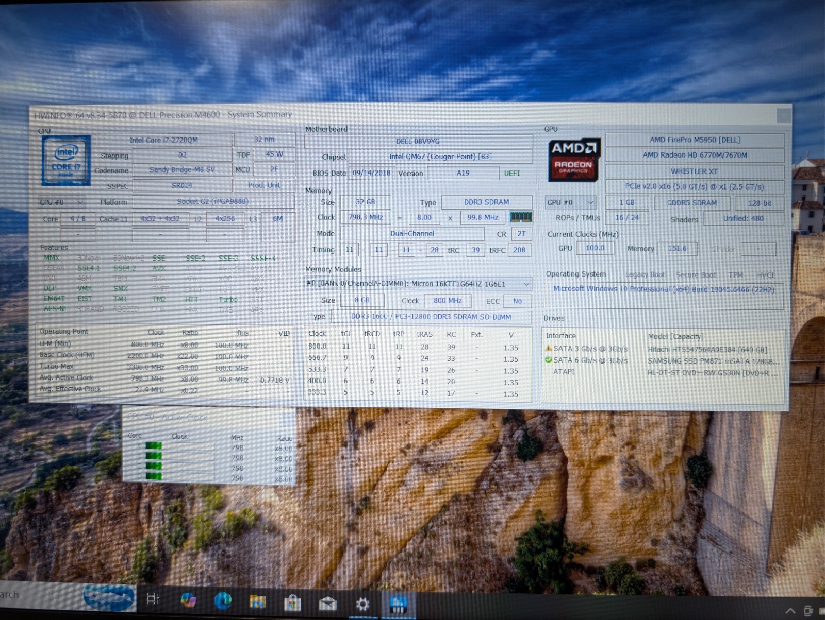
Task: Click the Secure Boot label
Action: [696, 275]
